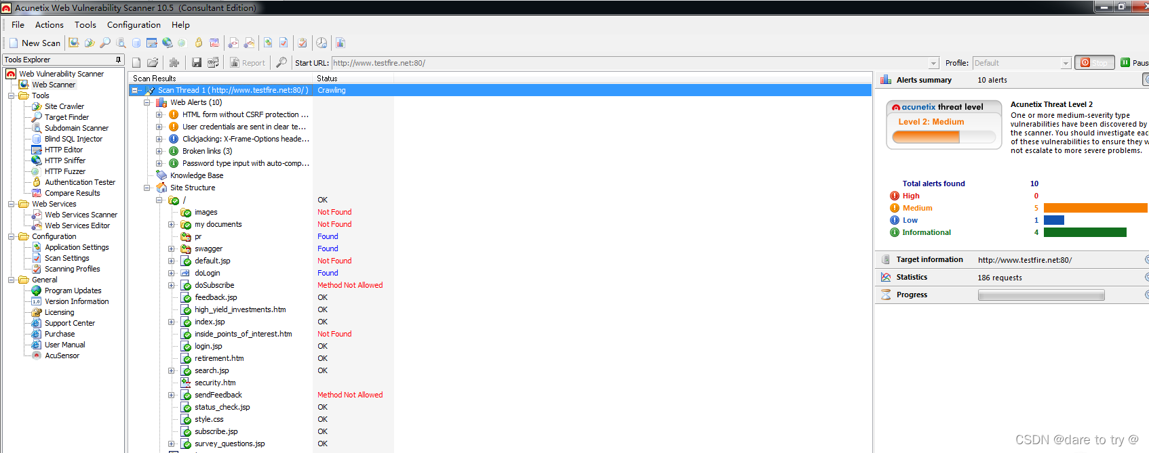Screen dimensions: 1149x453
Task: Collapse the Tools group in Tools Explorer
Action: point(11,95)
